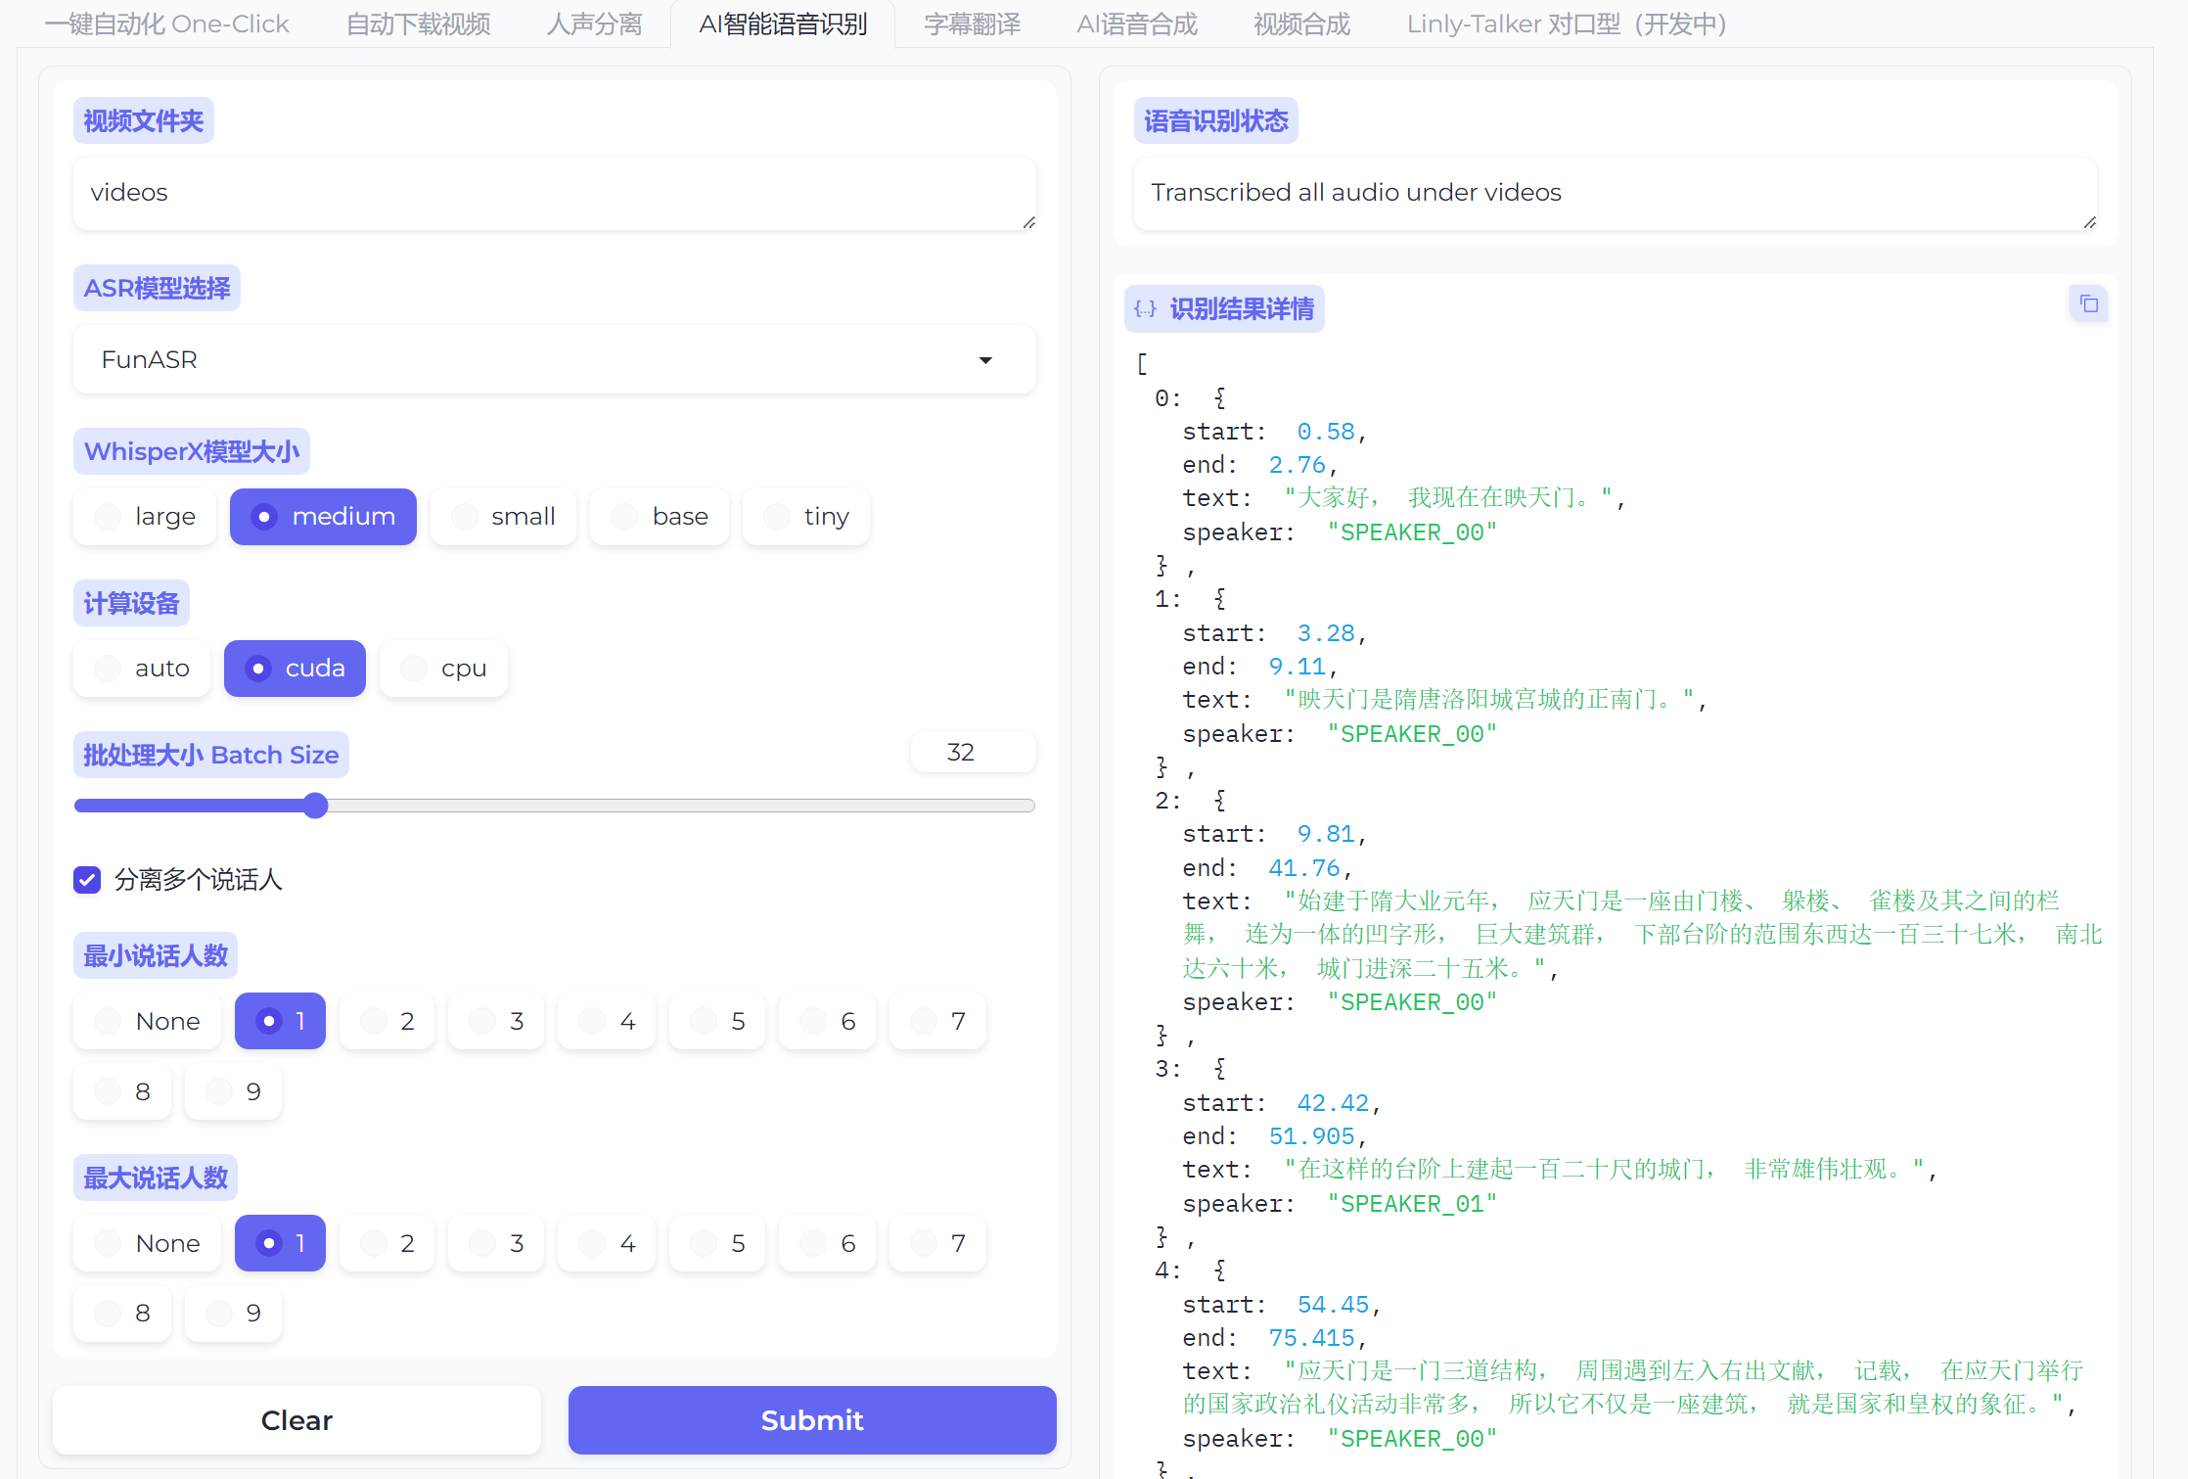Toggle the 分离多个说话人 checkbox
The width and height of the screenshot is (2188, 1479).
click(87, 880)
